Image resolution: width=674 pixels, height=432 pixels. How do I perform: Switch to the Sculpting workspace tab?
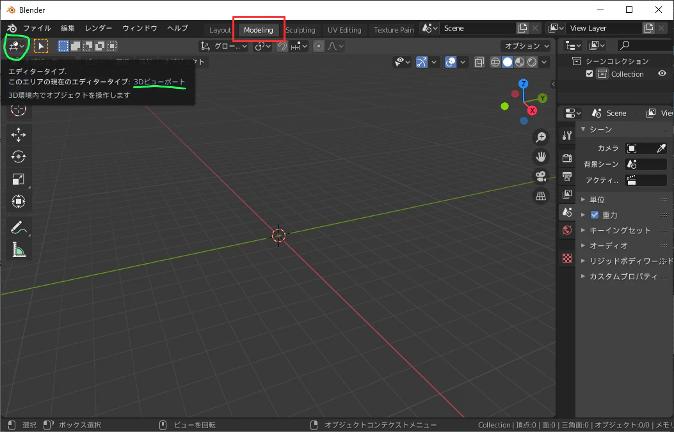[300, 30]
